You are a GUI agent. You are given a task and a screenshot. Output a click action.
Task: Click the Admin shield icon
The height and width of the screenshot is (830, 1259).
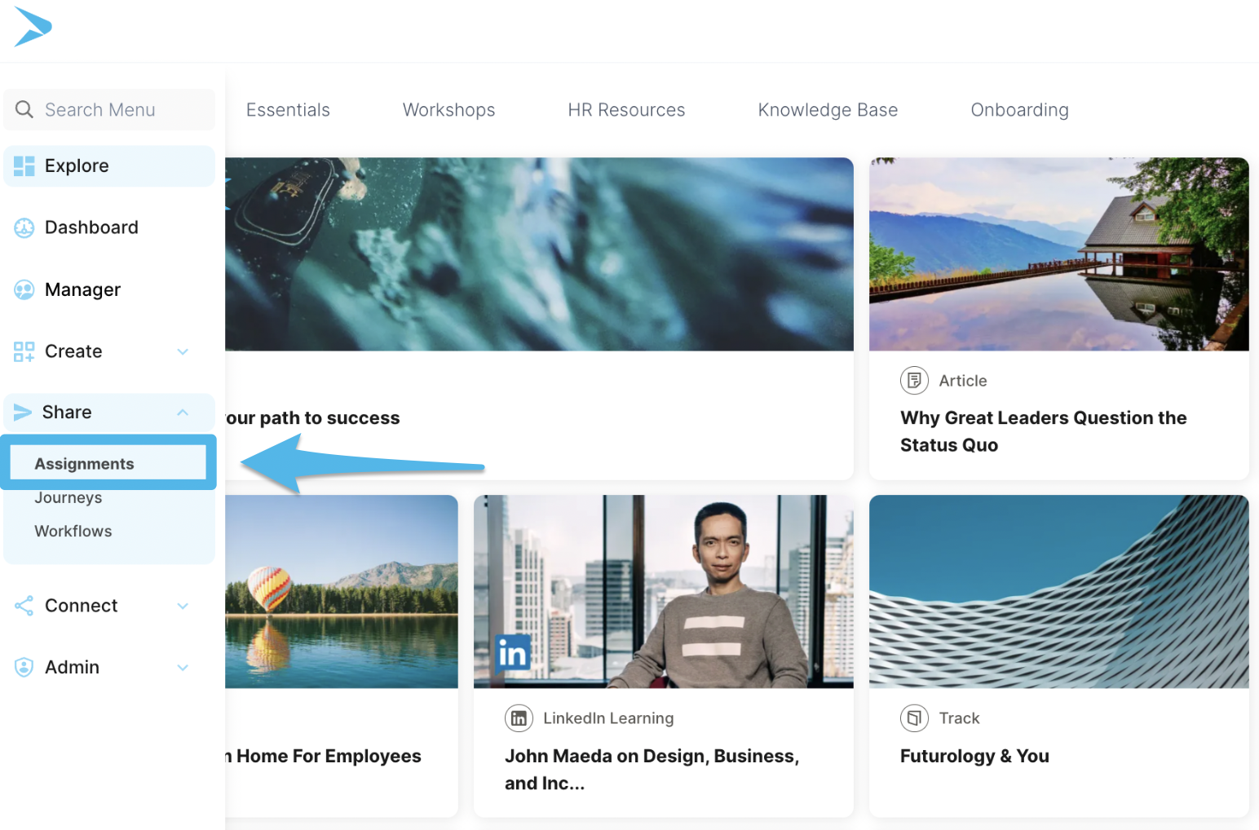[24, 668]
